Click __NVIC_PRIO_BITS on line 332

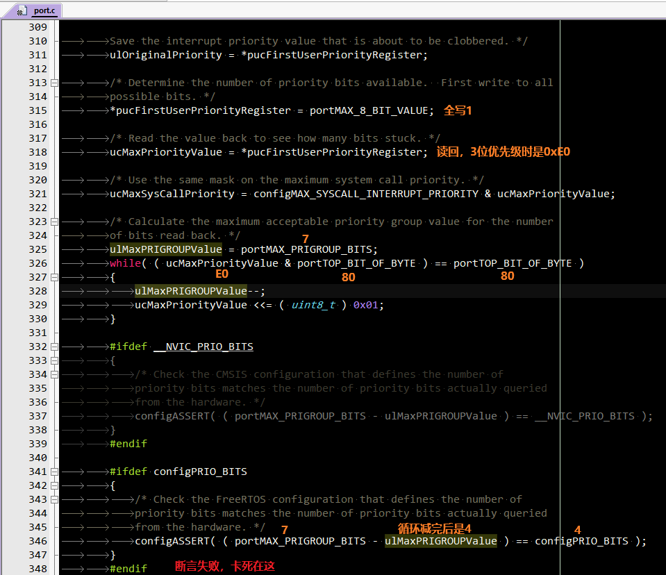click(x=203, y=347)
